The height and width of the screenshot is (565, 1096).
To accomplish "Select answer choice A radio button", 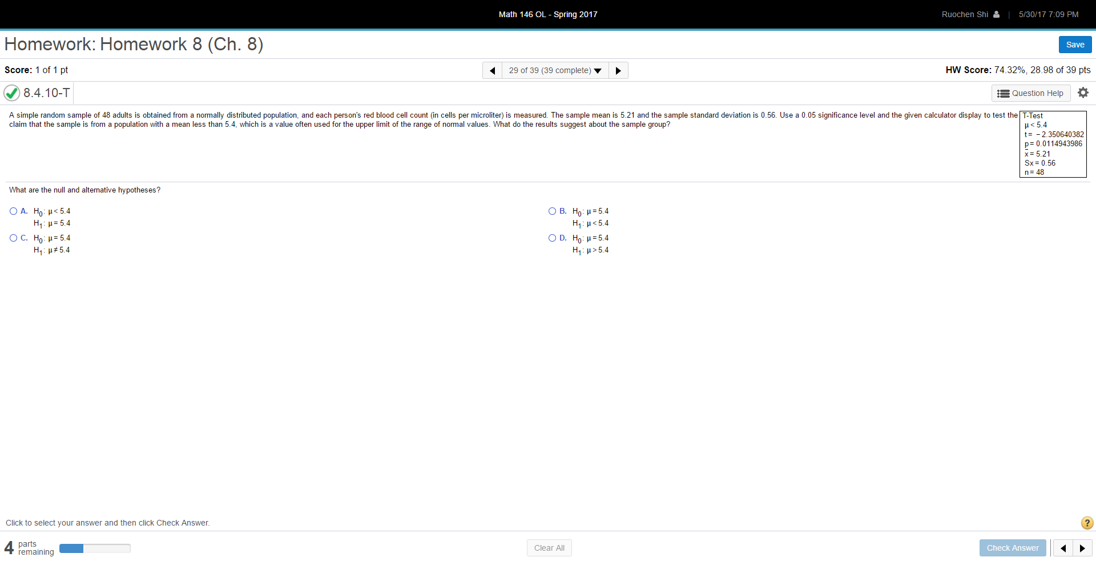I will pyautogui.click(x=13, y=211).
